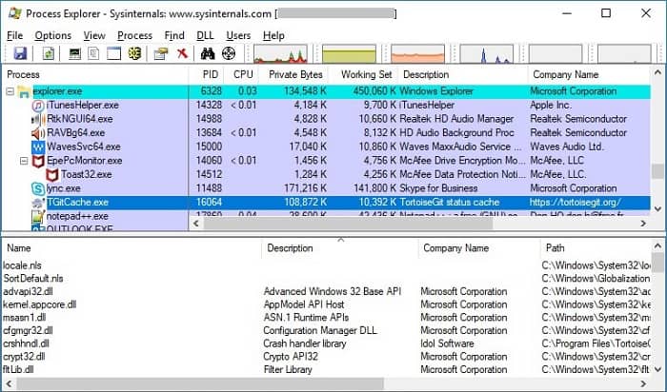The height and width of the screenshot is (392, 667).
Task: Click the Skype for Business description
Action: pos(438,188)
